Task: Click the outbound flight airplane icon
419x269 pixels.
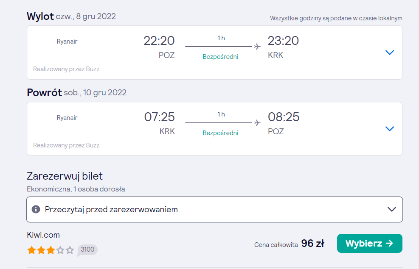Action: (257, 47)
